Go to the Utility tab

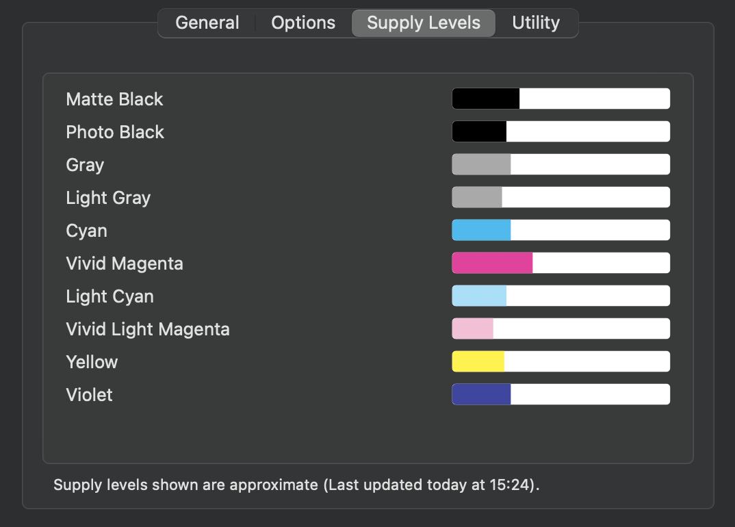pyautogui.click(x=536, y=23)
